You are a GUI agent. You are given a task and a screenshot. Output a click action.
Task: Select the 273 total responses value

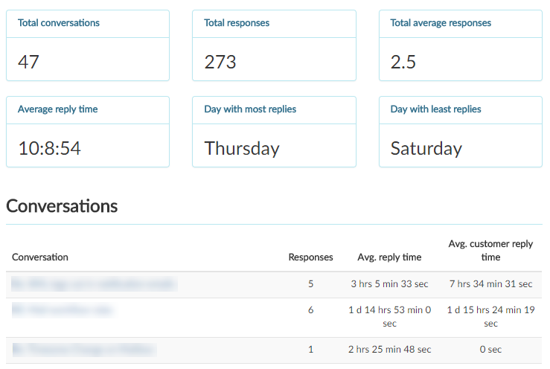click(220, 62)
